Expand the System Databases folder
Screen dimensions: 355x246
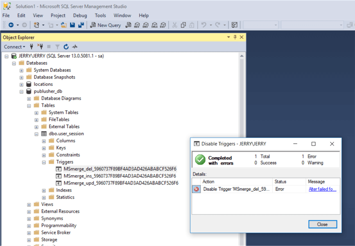(21, 70)
